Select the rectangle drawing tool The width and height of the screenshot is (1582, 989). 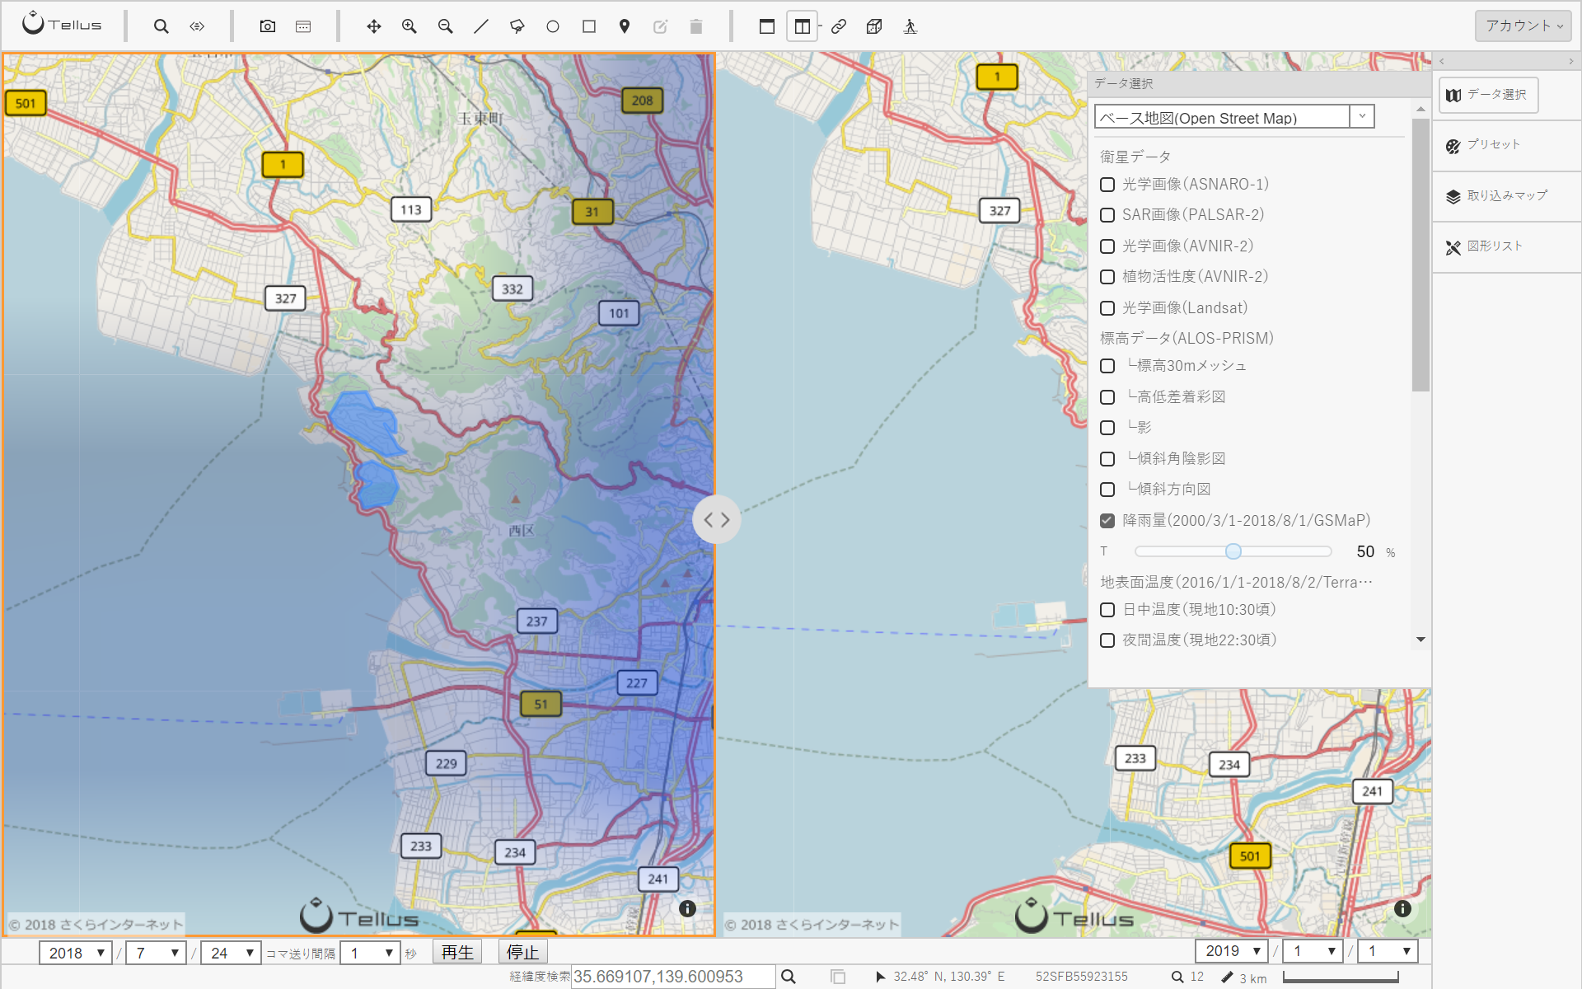(x=589, y=26)
